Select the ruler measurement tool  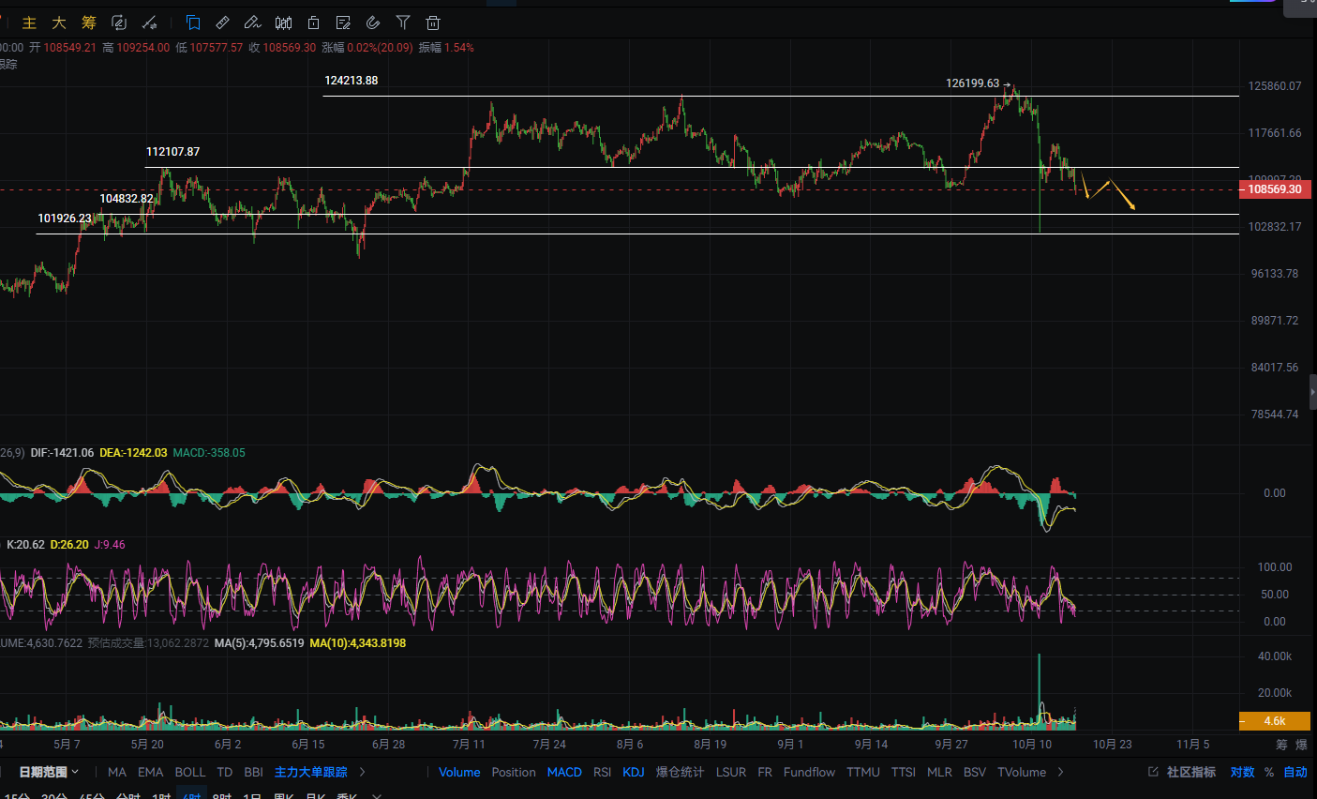222,23
